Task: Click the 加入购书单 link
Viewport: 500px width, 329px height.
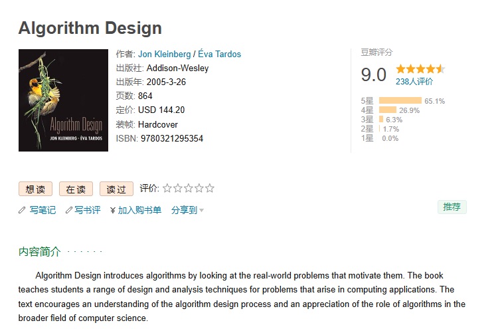Action: [x=139, y=210]
